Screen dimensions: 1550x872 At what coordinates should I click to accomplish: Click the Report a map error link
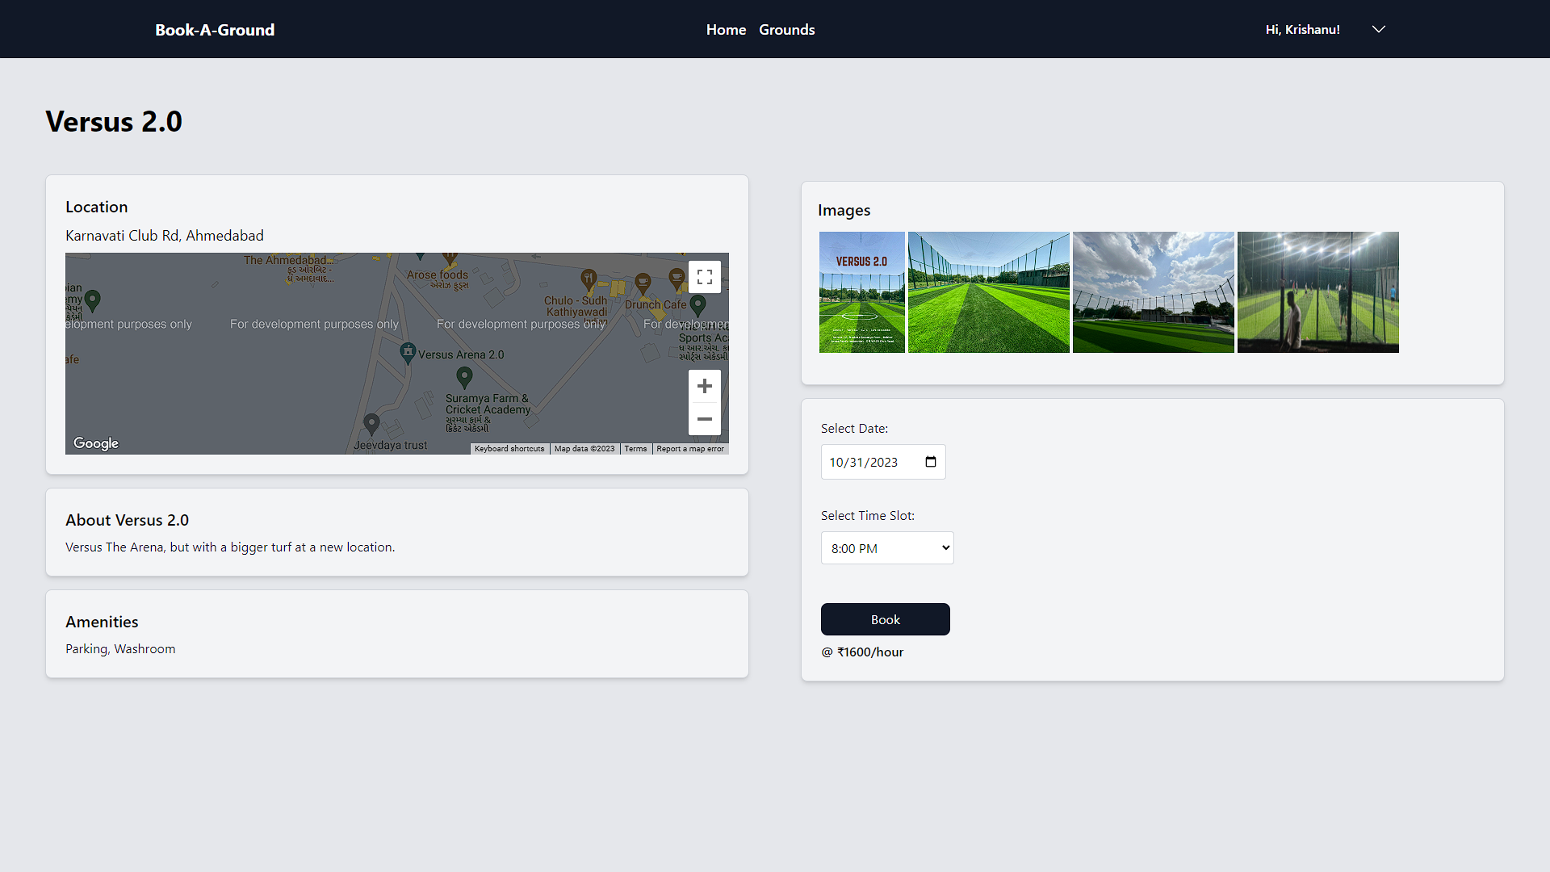[x=689, y=448]
